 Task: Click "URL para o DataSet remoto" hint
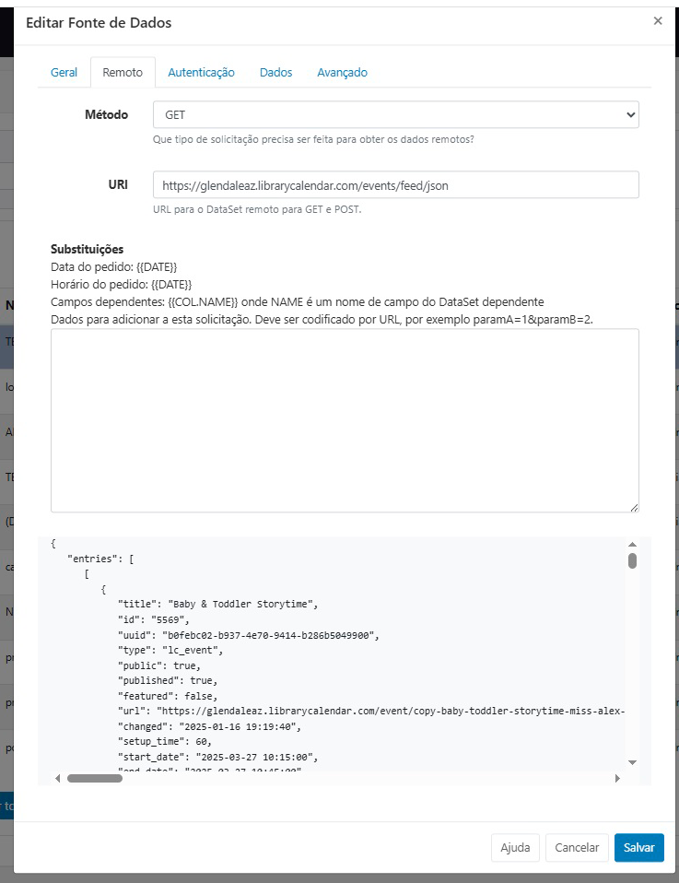point(257,209)
